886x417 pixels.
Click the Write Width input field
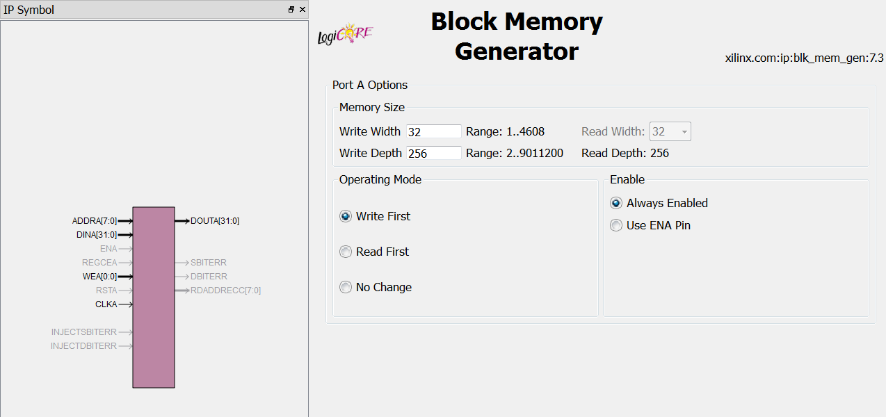[434, 131]
